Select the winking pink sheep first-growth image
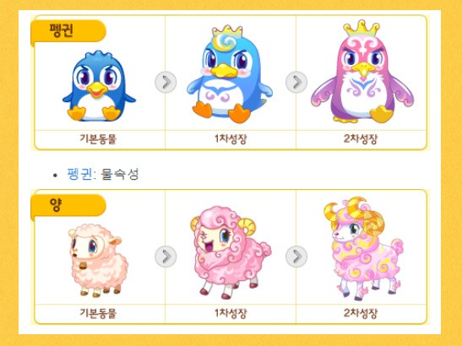This screenshot has height=346, width=462. click(x=231, y=252)
